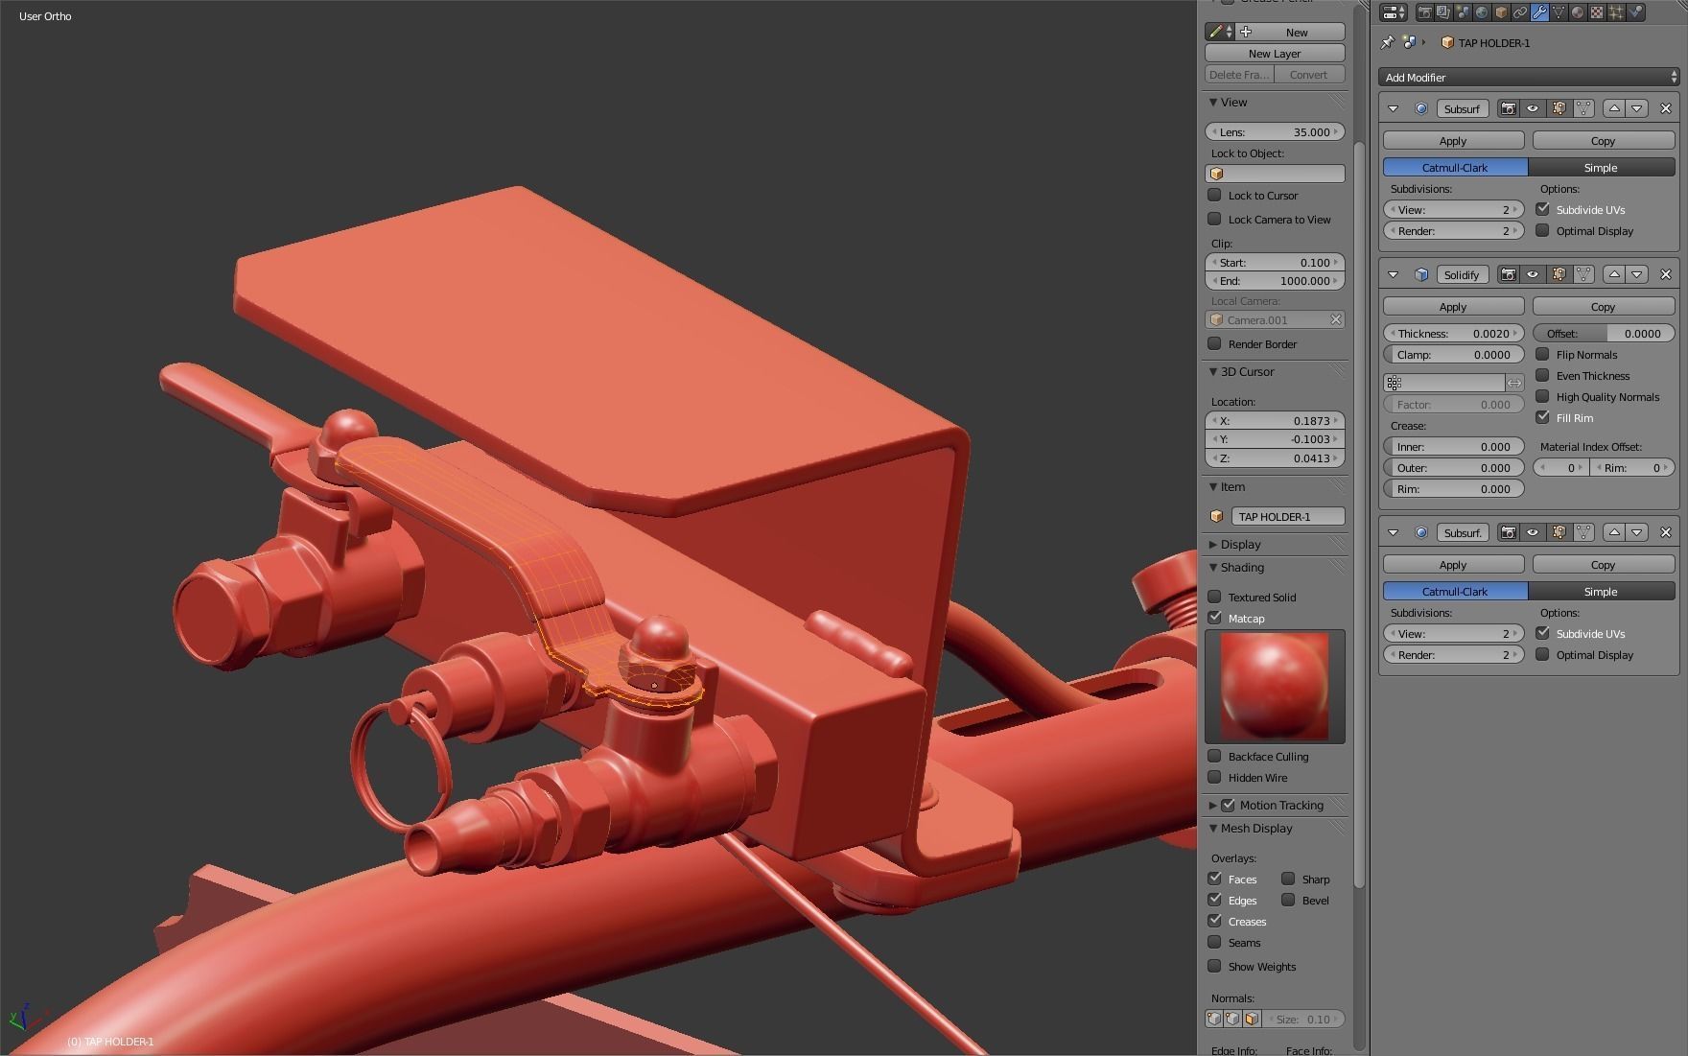Click the pin icon beside TAP HOLDER-1 breadcrumb
Viewport: 1688px width, 1056px height.
click(1387, 42)
